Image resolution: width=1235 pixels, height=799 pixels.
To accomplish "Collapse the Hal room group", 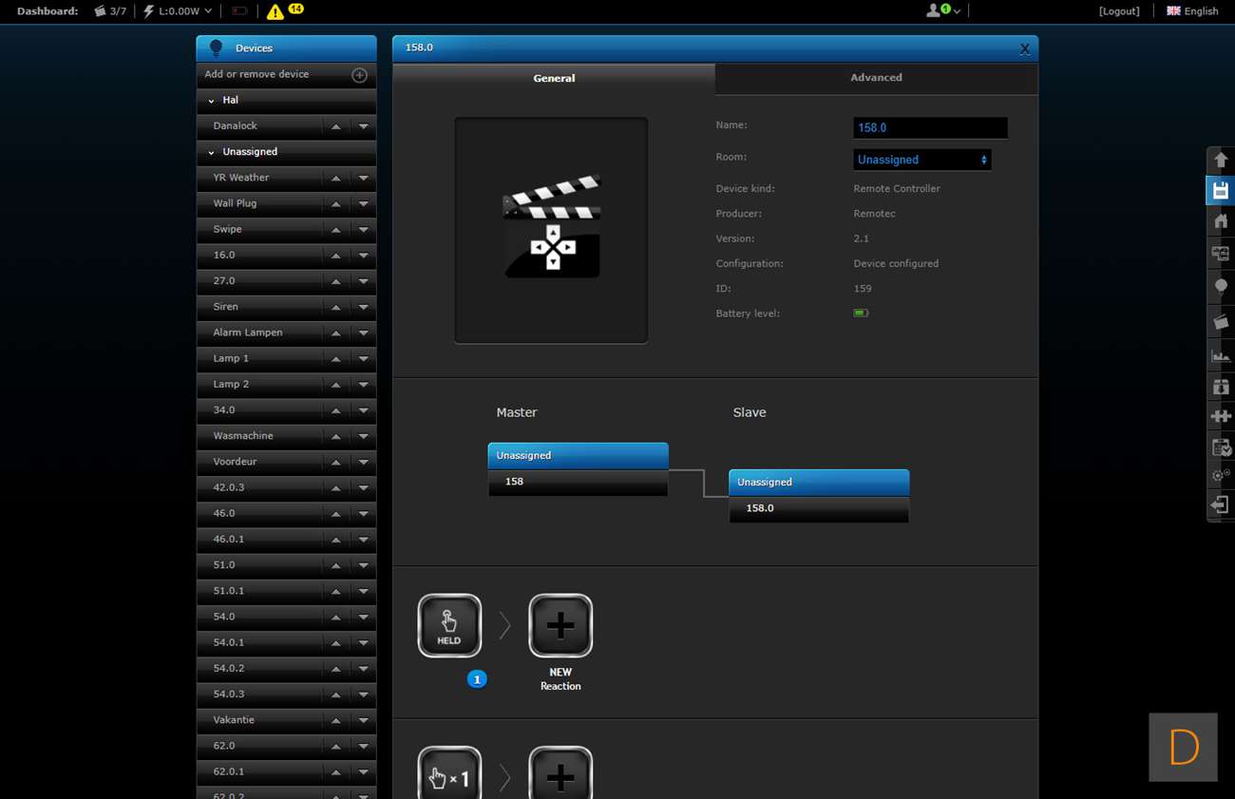I will pyautogui.click(x=211, y=101).
